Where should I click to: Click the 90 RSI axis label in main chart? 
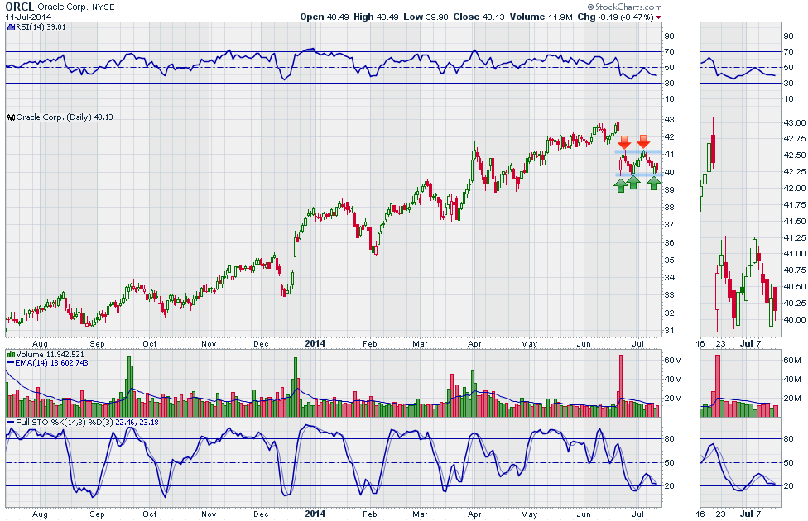(x=670, y=36)
